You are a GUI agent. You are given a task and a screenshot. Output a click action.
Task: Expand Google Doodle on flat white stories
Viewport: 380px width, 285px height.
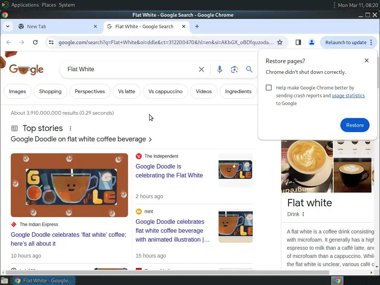tap(81, 139)
